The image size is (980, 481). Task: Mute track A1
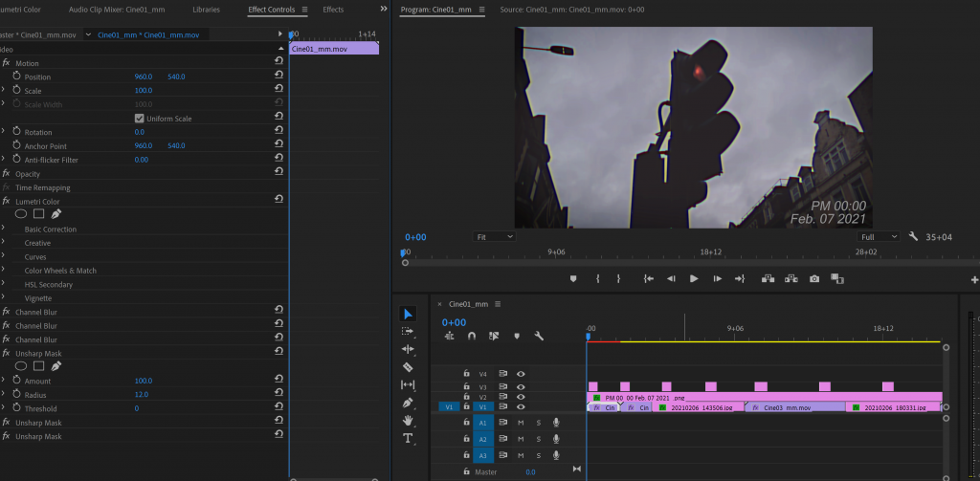pyautogui.click(x=521, y=423)
